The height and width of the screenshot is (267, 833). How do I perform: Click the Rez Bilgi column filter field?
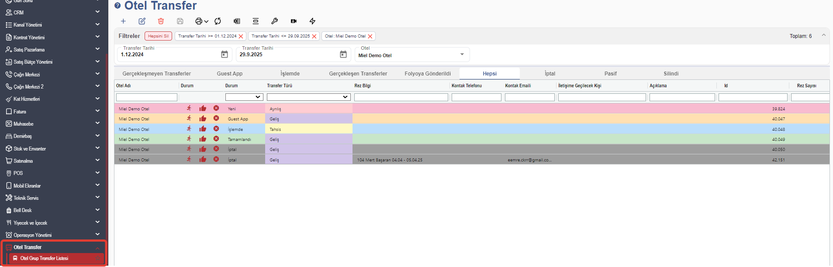[401, 97]
